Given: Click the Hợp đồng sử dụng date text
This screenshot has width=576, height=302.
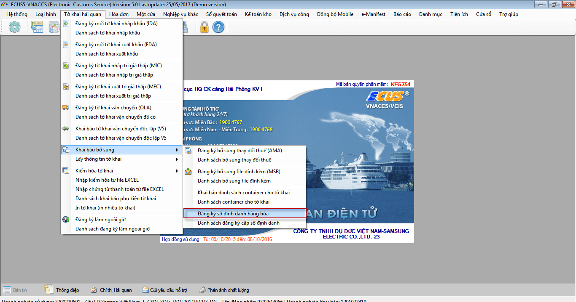Looking at the screenshot, I should point(238,239).
